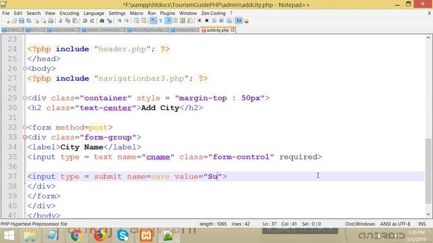The height and width of the screenshot is (243, 433).
Task: Save the current file with the Save icon
Action: point(21,21)
